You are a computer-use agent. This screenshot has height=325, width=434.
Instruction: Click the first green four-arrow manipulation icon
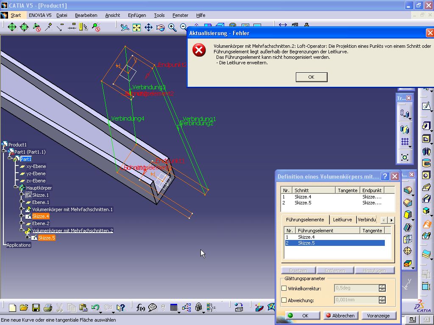click(x=12, y=27)
